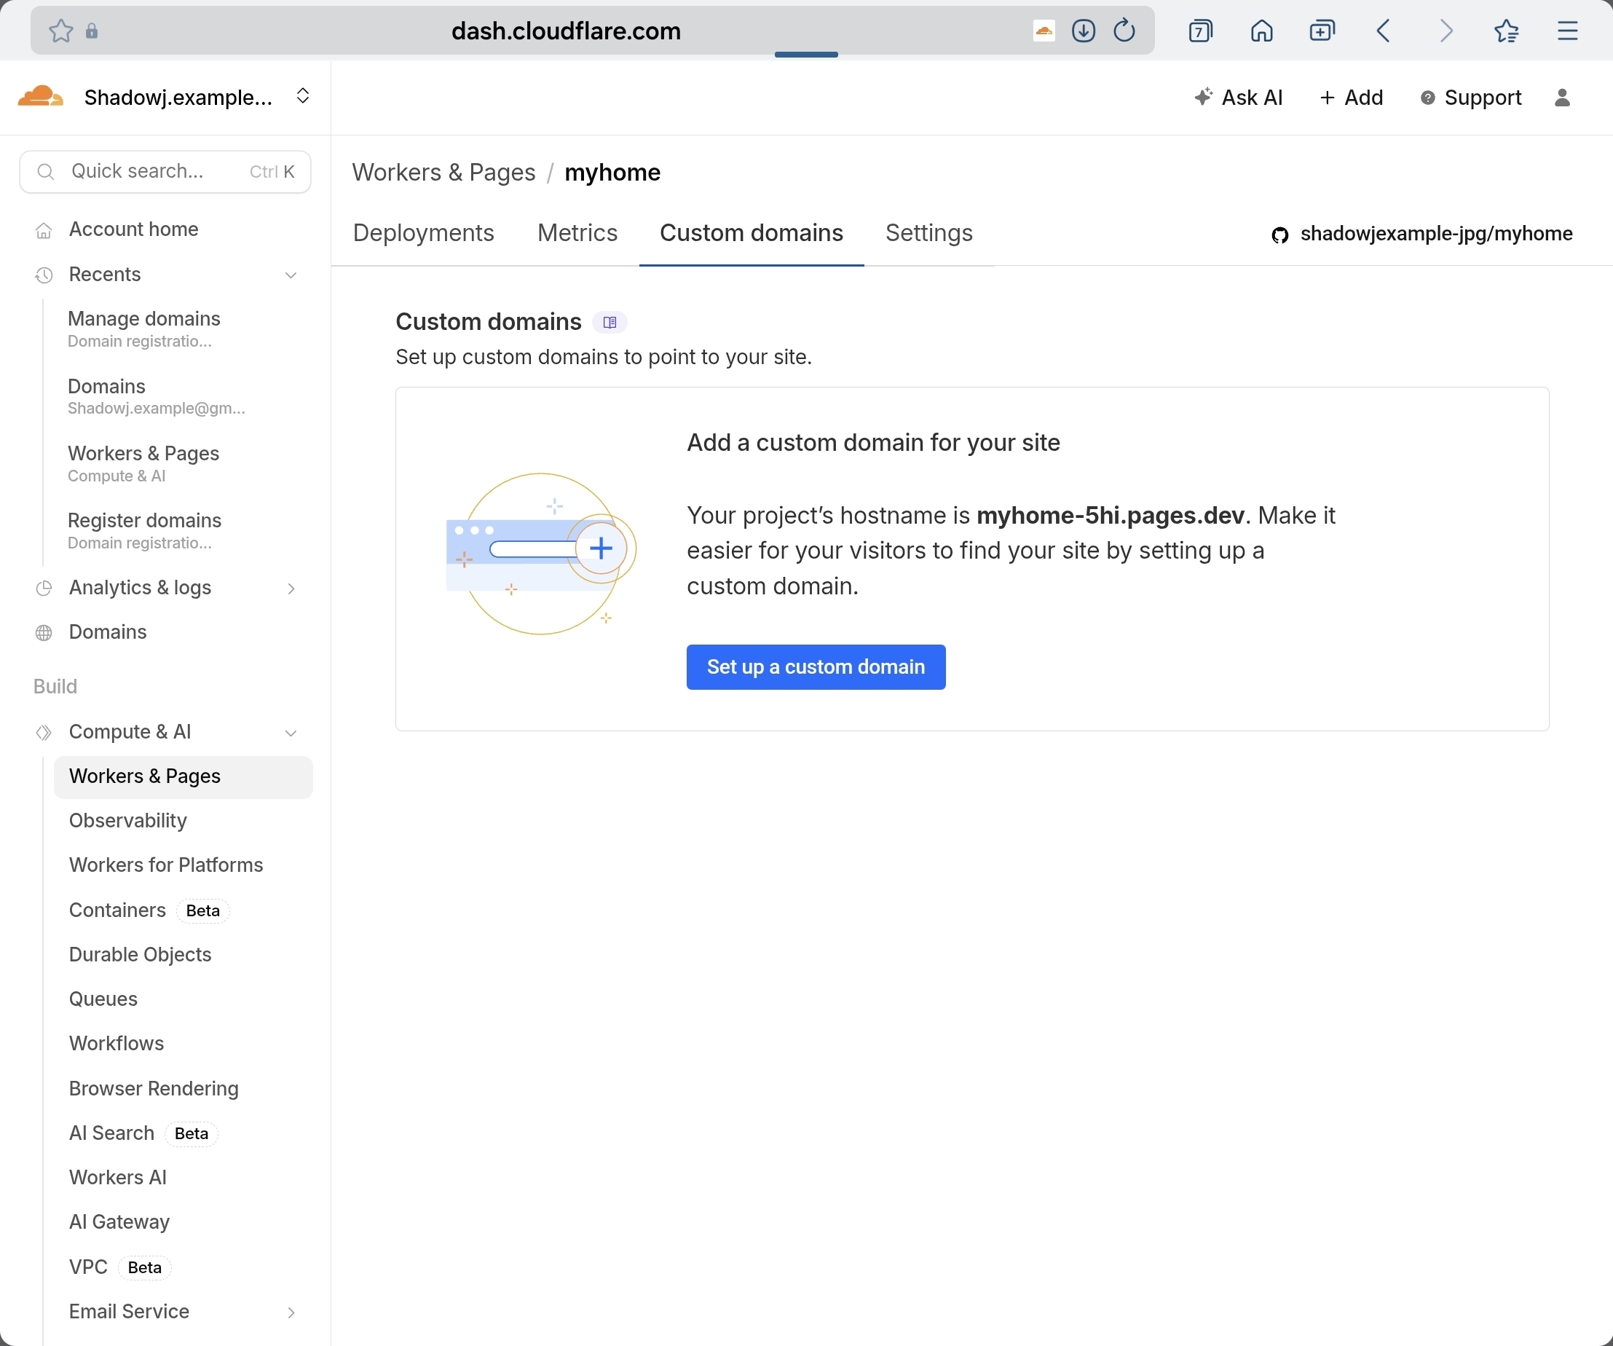
Task: Click the browser downloads icon
Action: pyautogui.click(x=1083, y=31)
